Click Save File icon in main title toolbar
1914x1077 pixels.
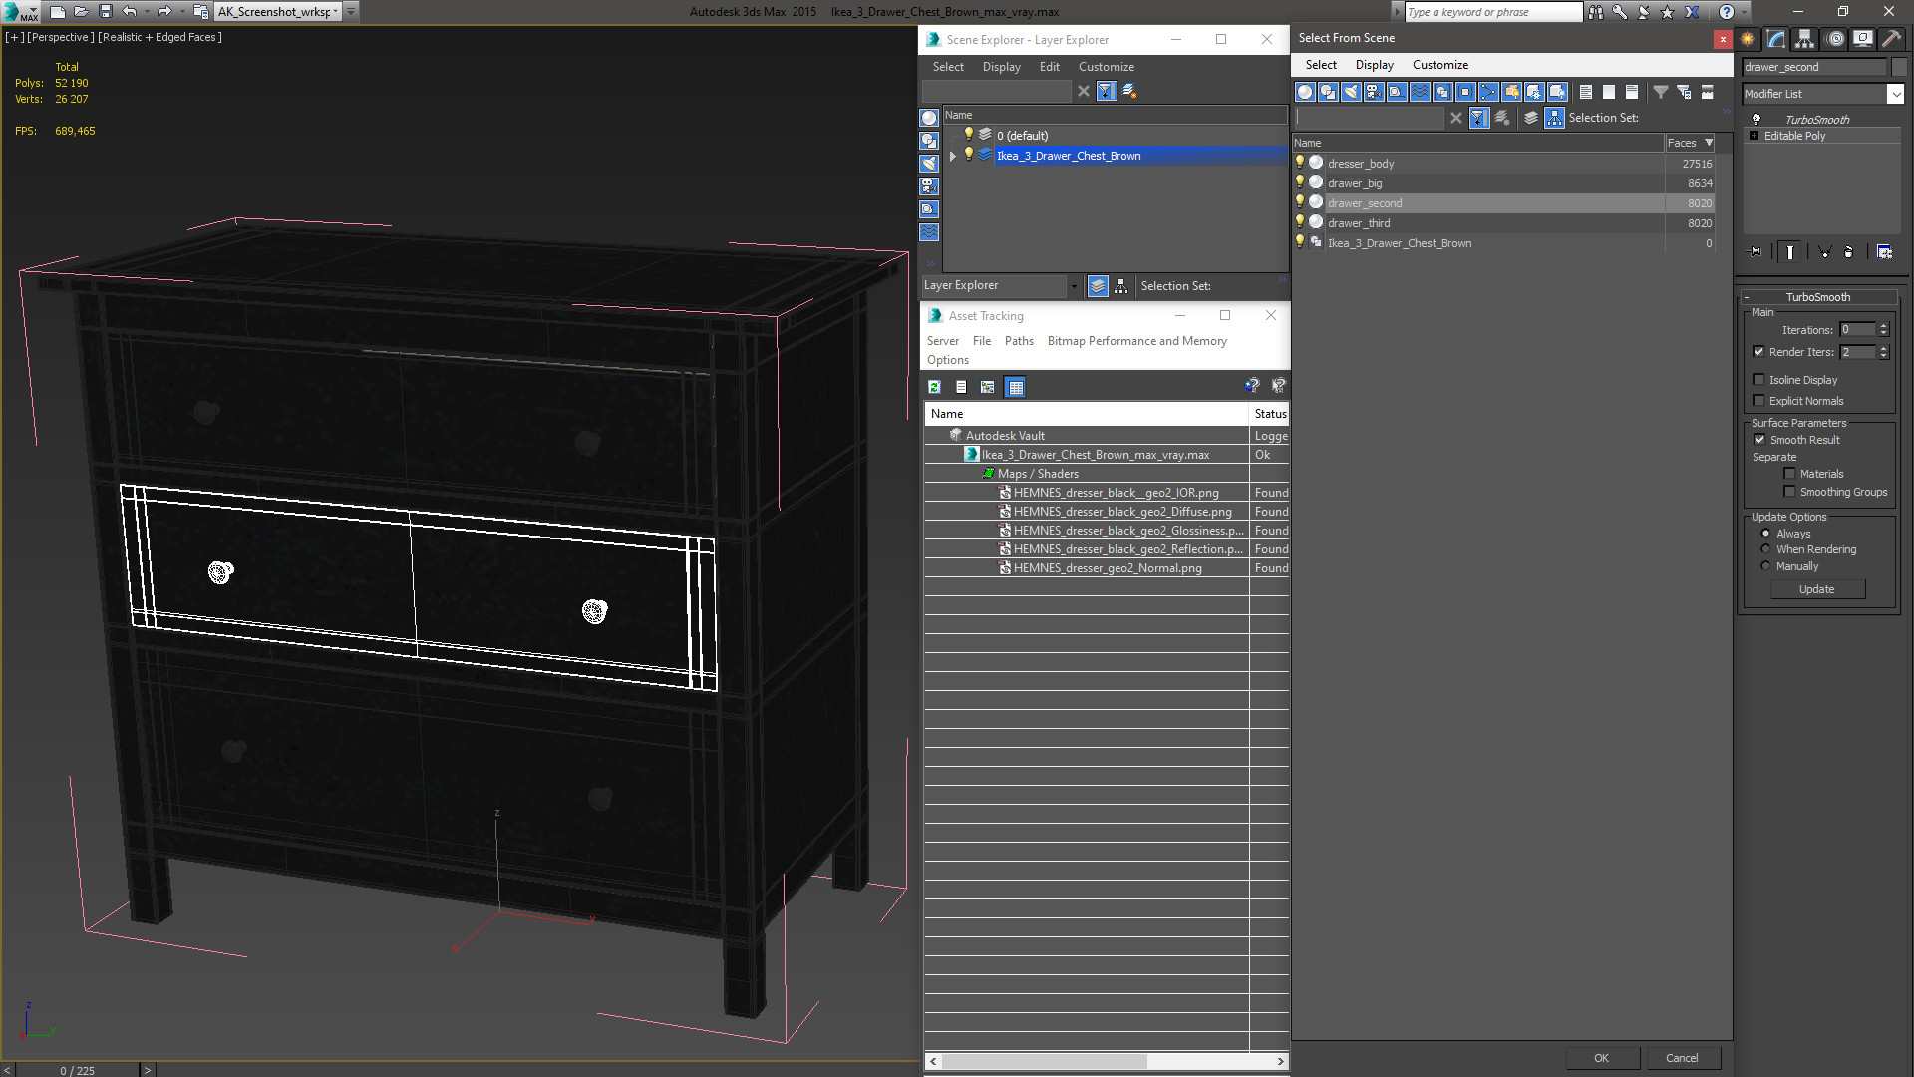tap(106, 12)
